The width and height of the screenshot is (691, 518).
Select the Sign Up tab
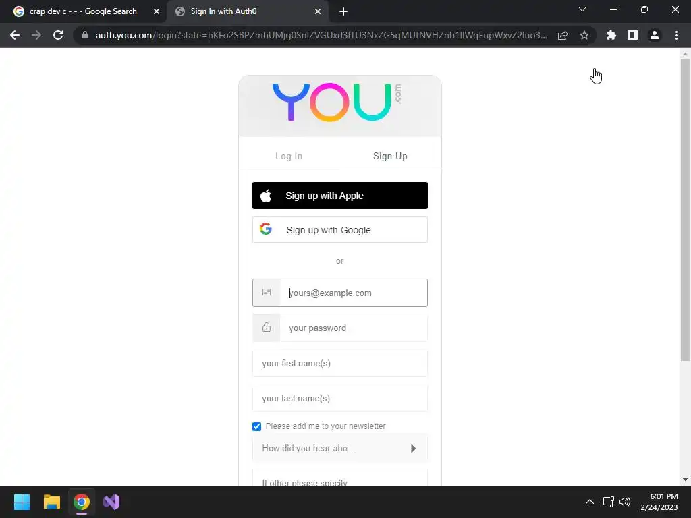[x=391, y=156]
